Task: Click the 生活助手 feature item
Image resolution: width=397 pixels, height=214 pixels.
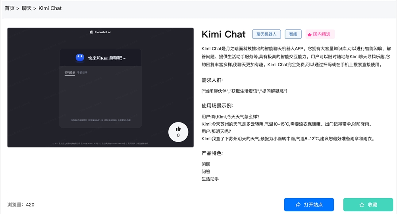Action: point(210,179)
